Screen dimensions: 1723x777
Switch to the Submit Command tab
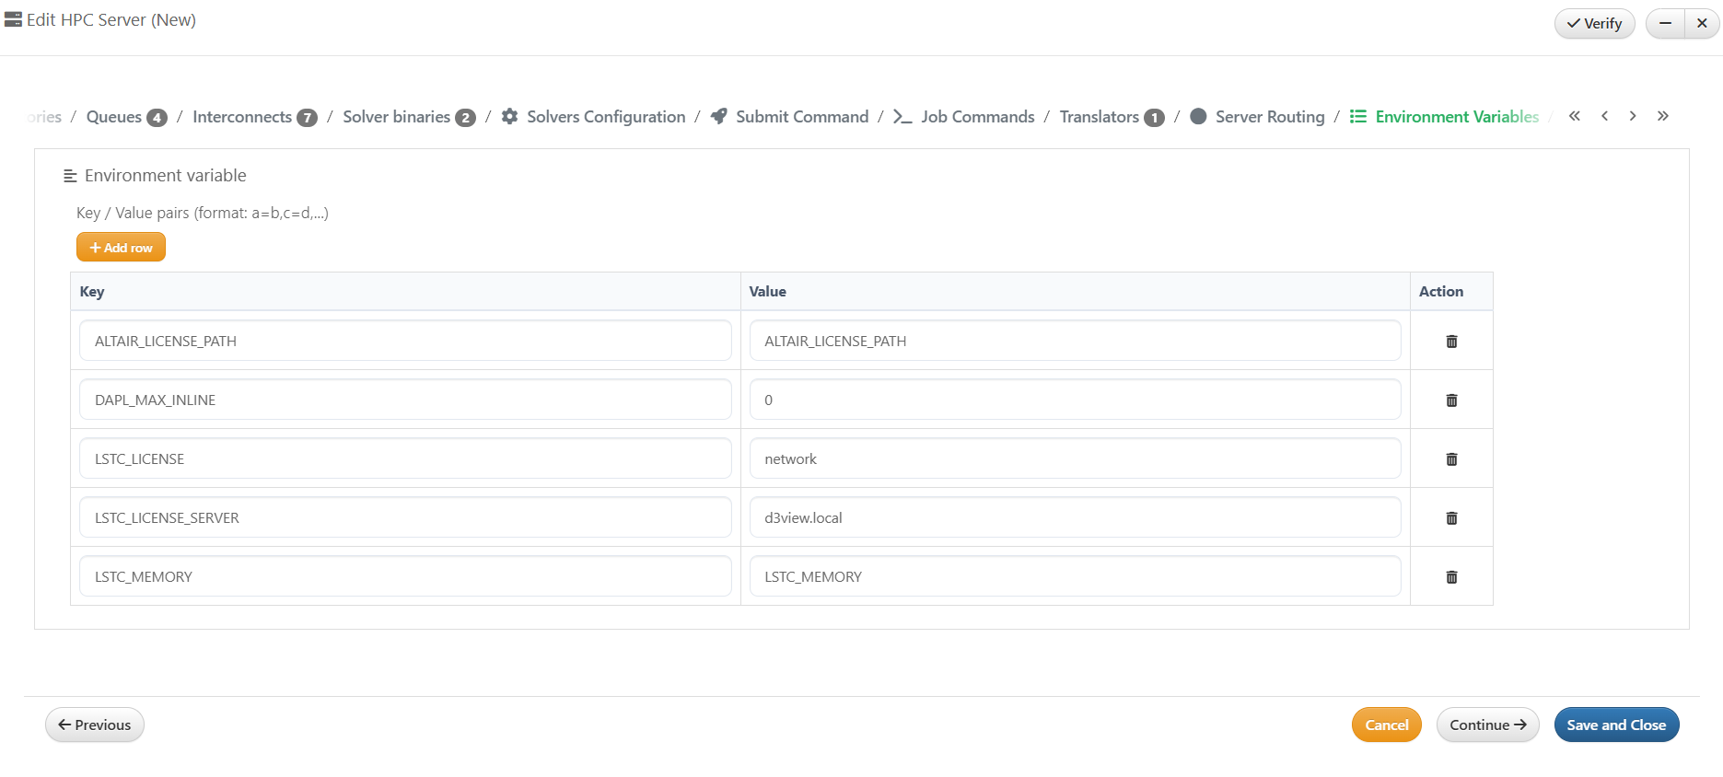coord(801,117)
